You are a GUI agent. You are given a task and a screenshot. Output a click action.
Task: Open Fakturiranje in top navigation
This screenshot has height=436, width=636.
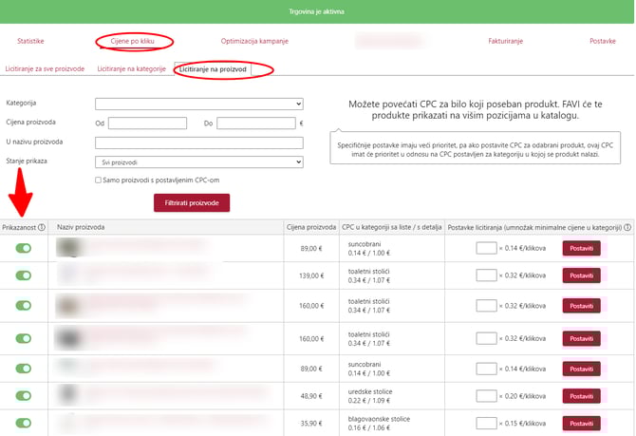point(491,42)
